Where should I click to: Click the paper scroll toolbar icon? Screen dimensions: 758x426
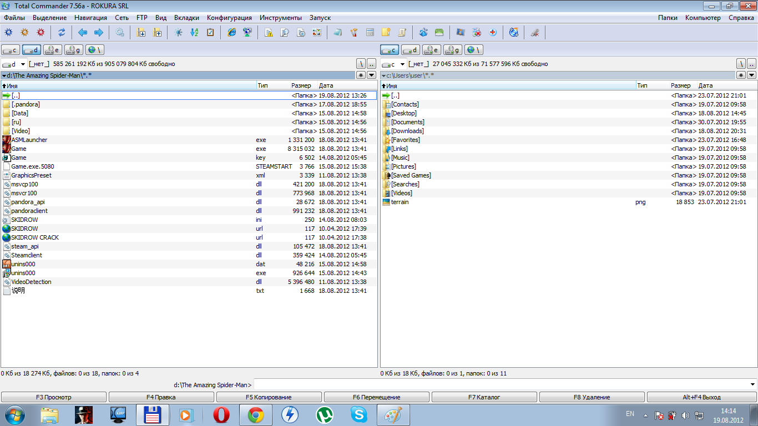pyautogui.click(x=402, y=32)
